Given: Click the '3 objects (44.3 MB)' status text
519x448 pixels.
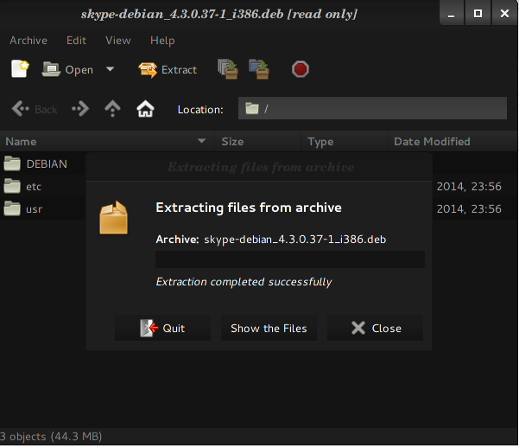Looking at the screenshot, I should coord(51,437).
